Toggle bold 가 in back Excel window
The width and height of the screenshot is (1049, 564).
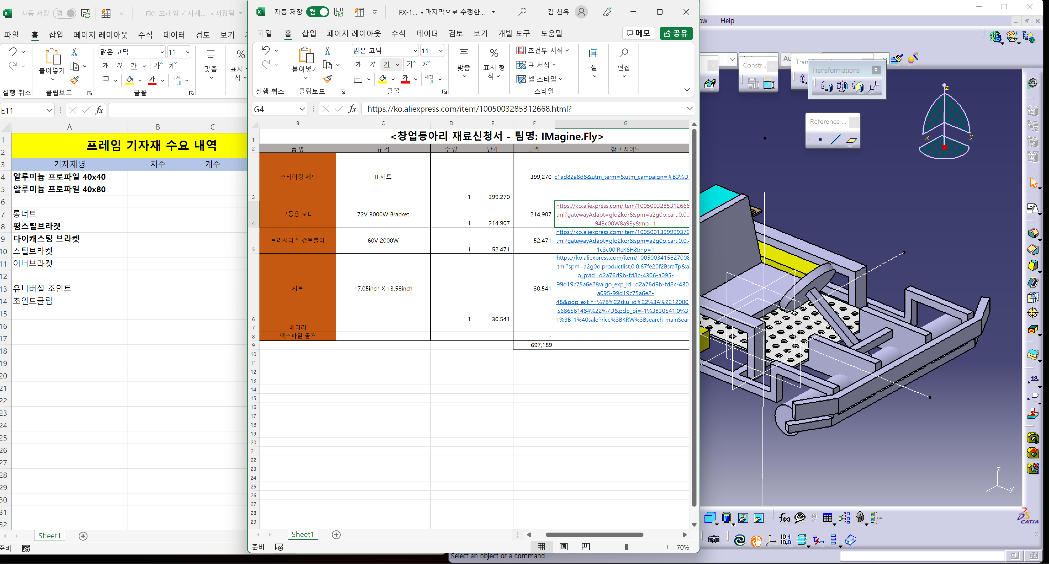pos(105,65)
